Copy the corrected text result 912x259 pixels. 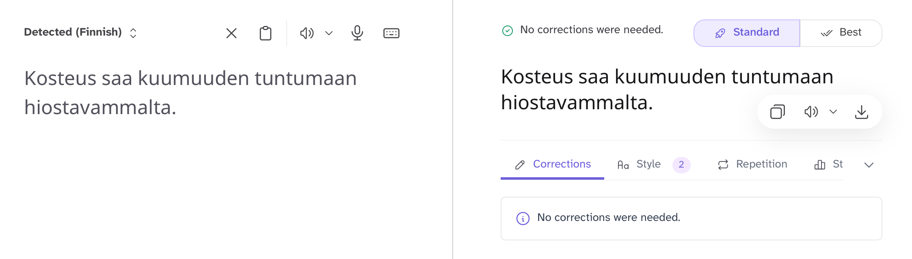click(x=777, y=112)
